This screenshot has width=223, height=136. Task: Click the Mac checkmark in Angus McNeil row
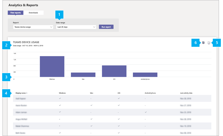[x=91, y=119]
